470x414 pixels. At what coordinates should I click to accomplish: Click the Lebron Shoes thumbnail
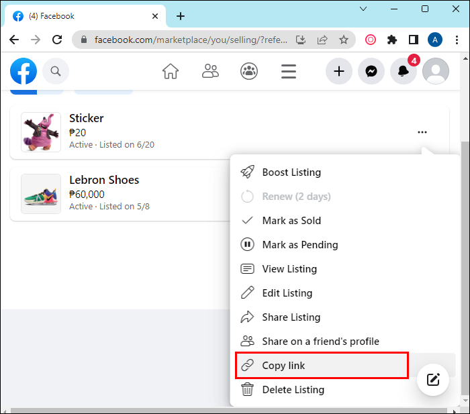(x=41, y=194)
